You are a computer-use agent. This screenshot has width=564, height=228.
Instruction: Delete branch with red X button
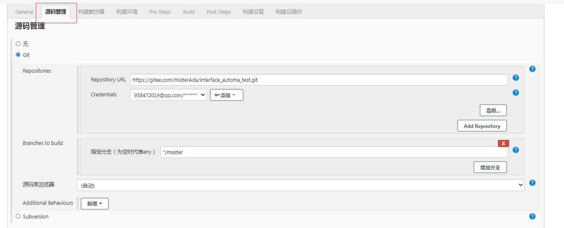tap(503, 143)
